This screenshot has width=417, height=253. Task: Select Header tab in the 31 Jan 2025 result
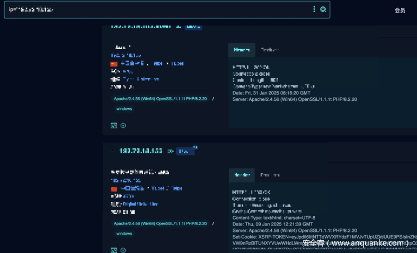point(242,50)
